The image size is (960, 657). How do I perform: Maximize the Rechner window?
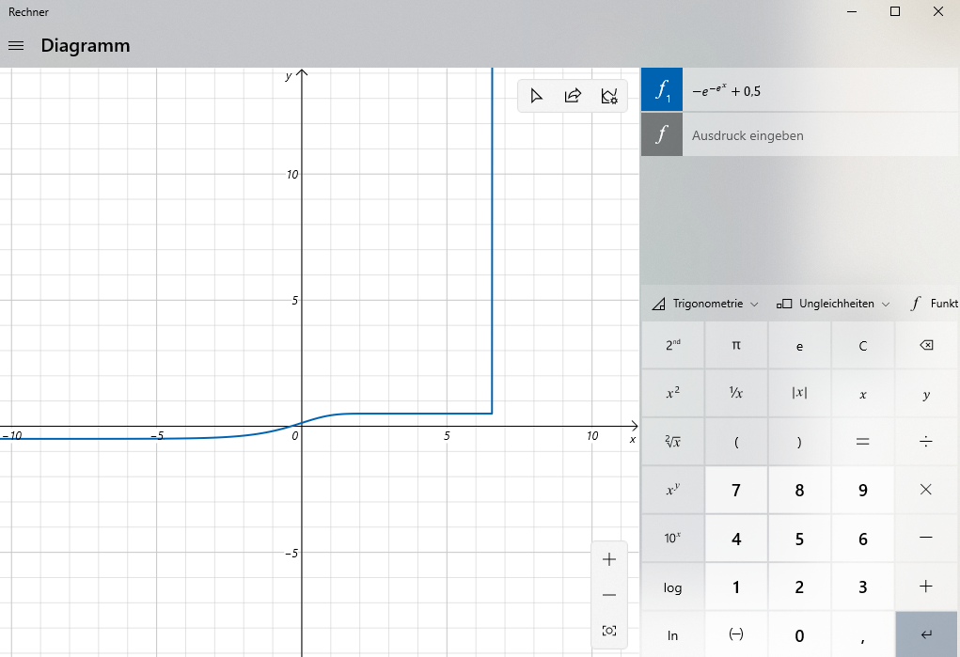coord(895,11)
